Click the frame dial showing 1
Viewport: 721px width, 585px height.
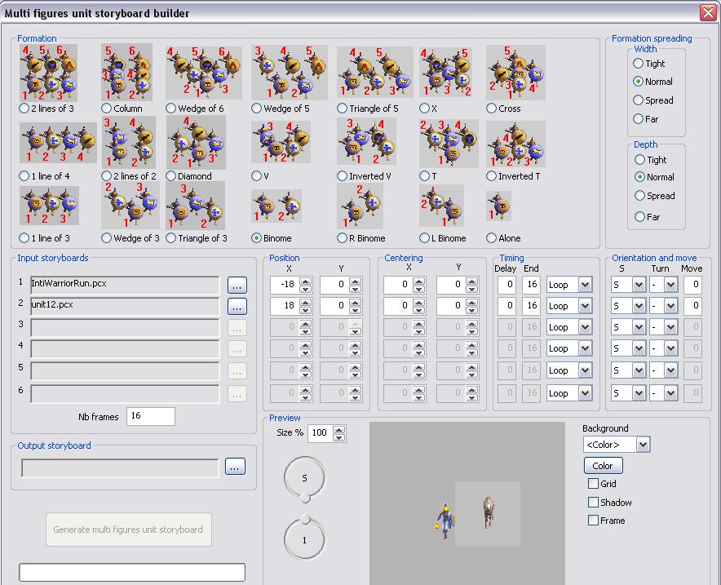pyautogui.click(x=304, y=538)
